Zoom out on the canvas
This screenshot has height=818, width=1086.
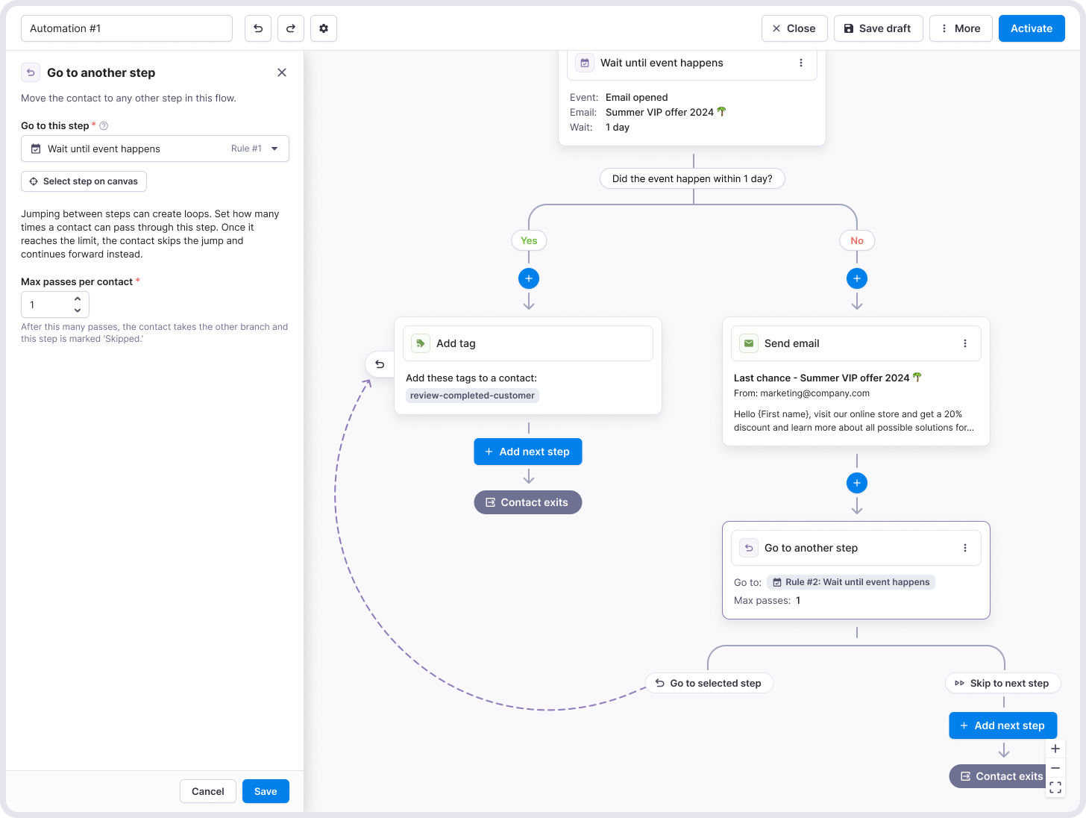tap(1055, 768)
